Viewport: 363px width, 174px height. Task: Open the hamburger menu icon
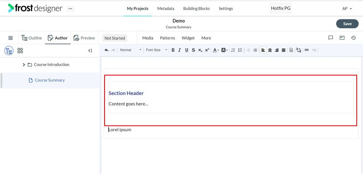10,38
